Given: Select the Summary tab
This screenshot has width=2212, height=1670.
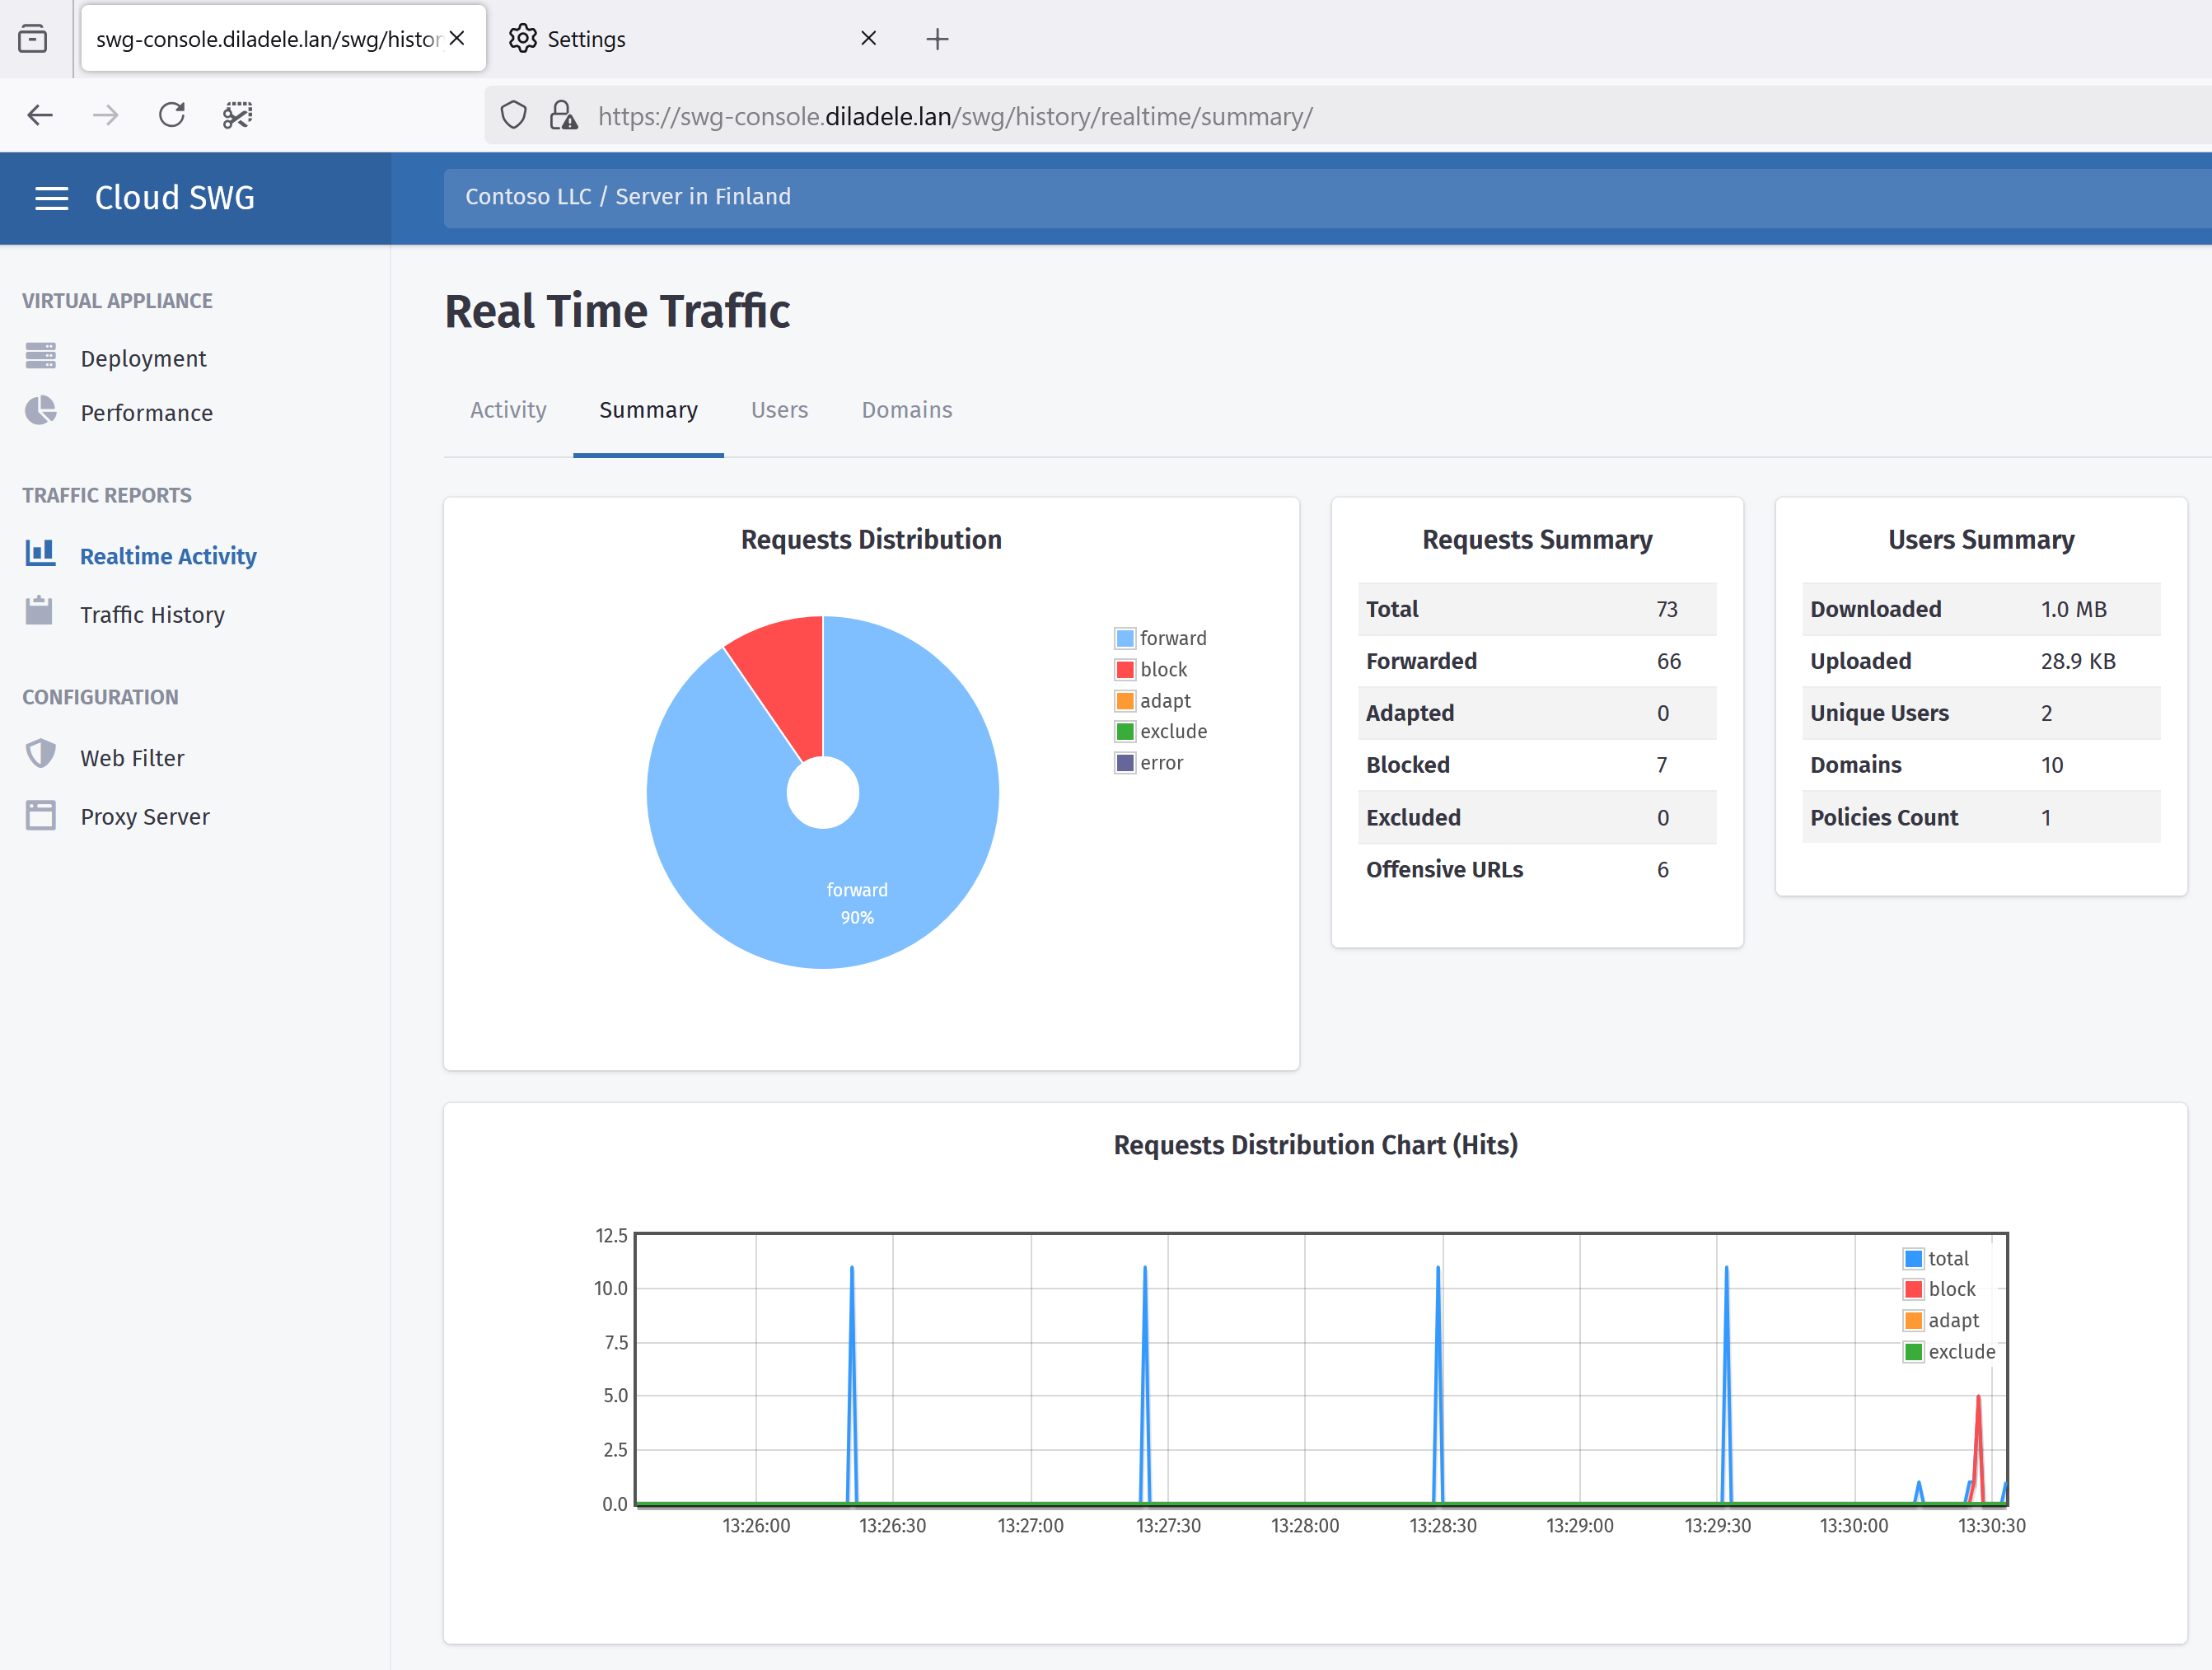Looking at the screenshot, I should 648,410.
